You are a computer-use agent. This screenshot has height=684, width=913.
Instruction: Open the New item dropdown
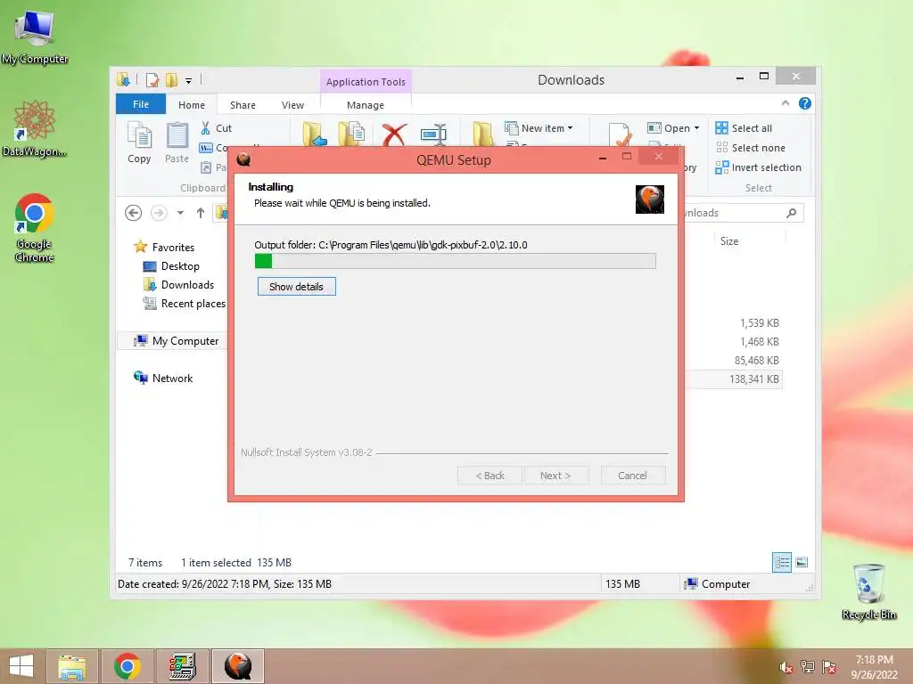coord(539,128)
